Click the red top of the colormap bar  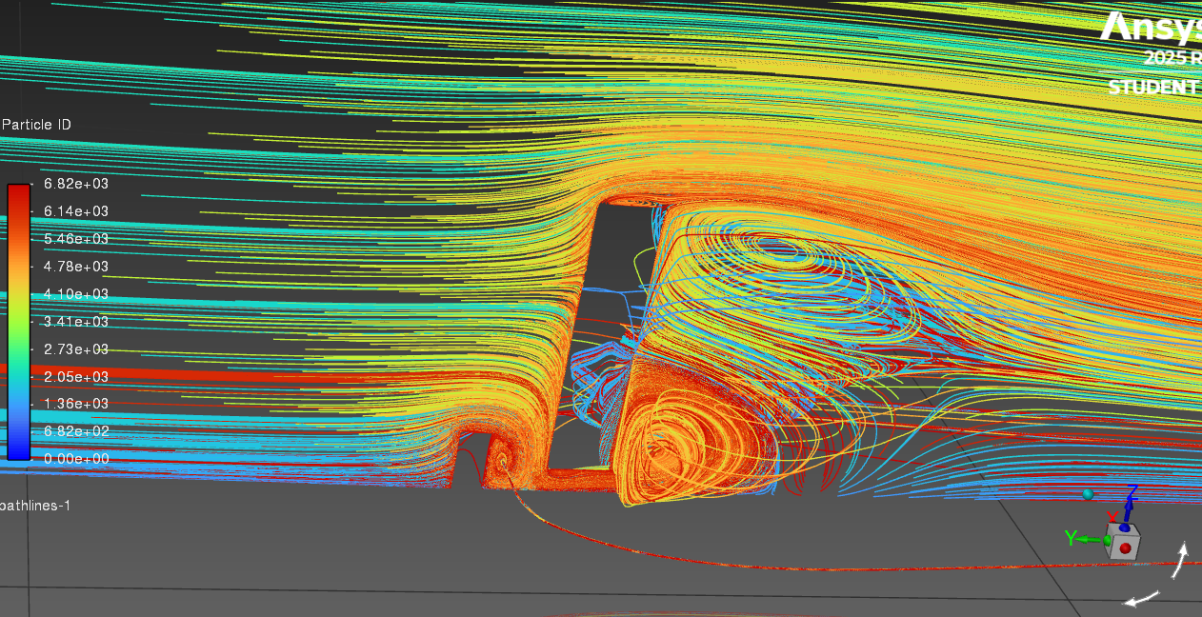[19, 190]
